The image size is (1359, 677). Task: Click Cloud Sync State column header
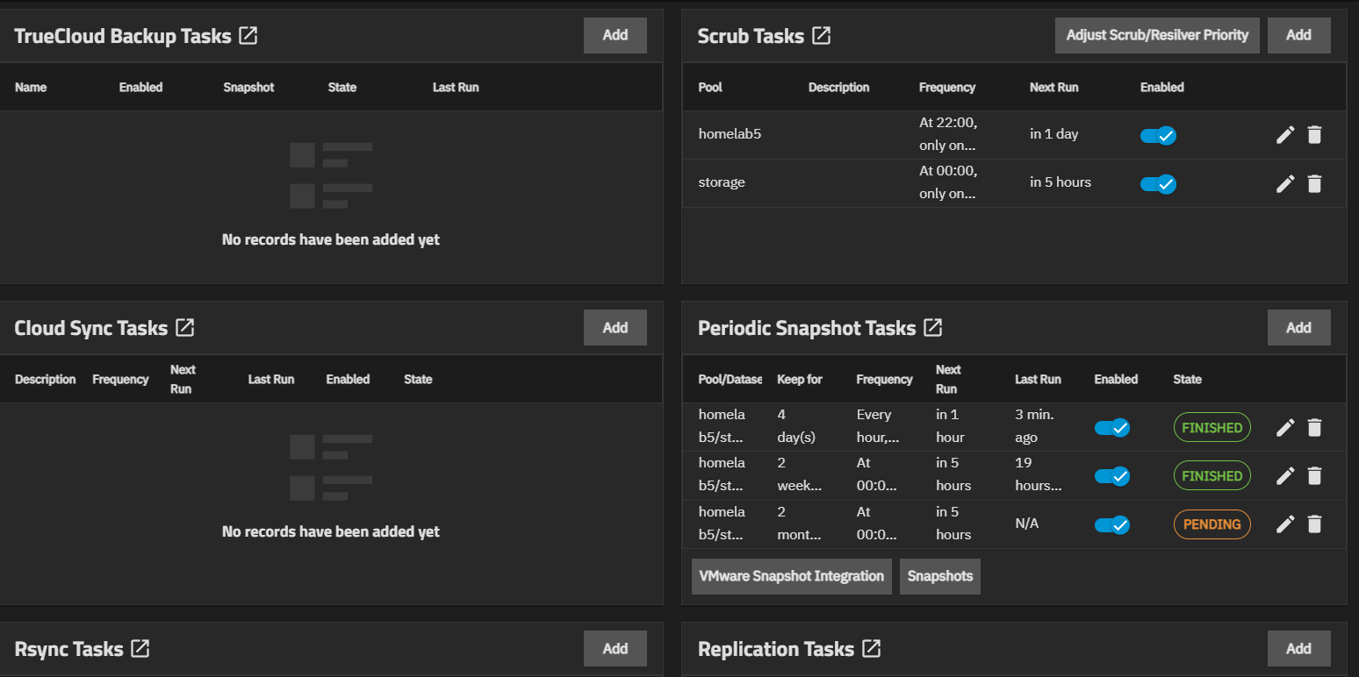(418, 380)
